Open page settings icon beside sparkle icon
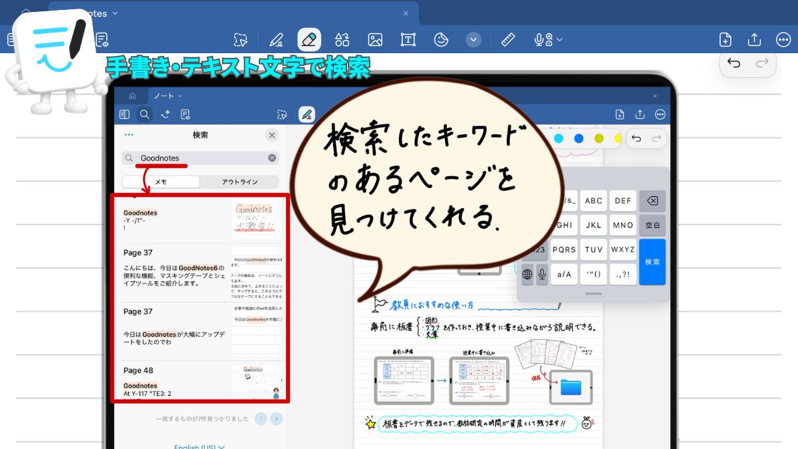 186,114
